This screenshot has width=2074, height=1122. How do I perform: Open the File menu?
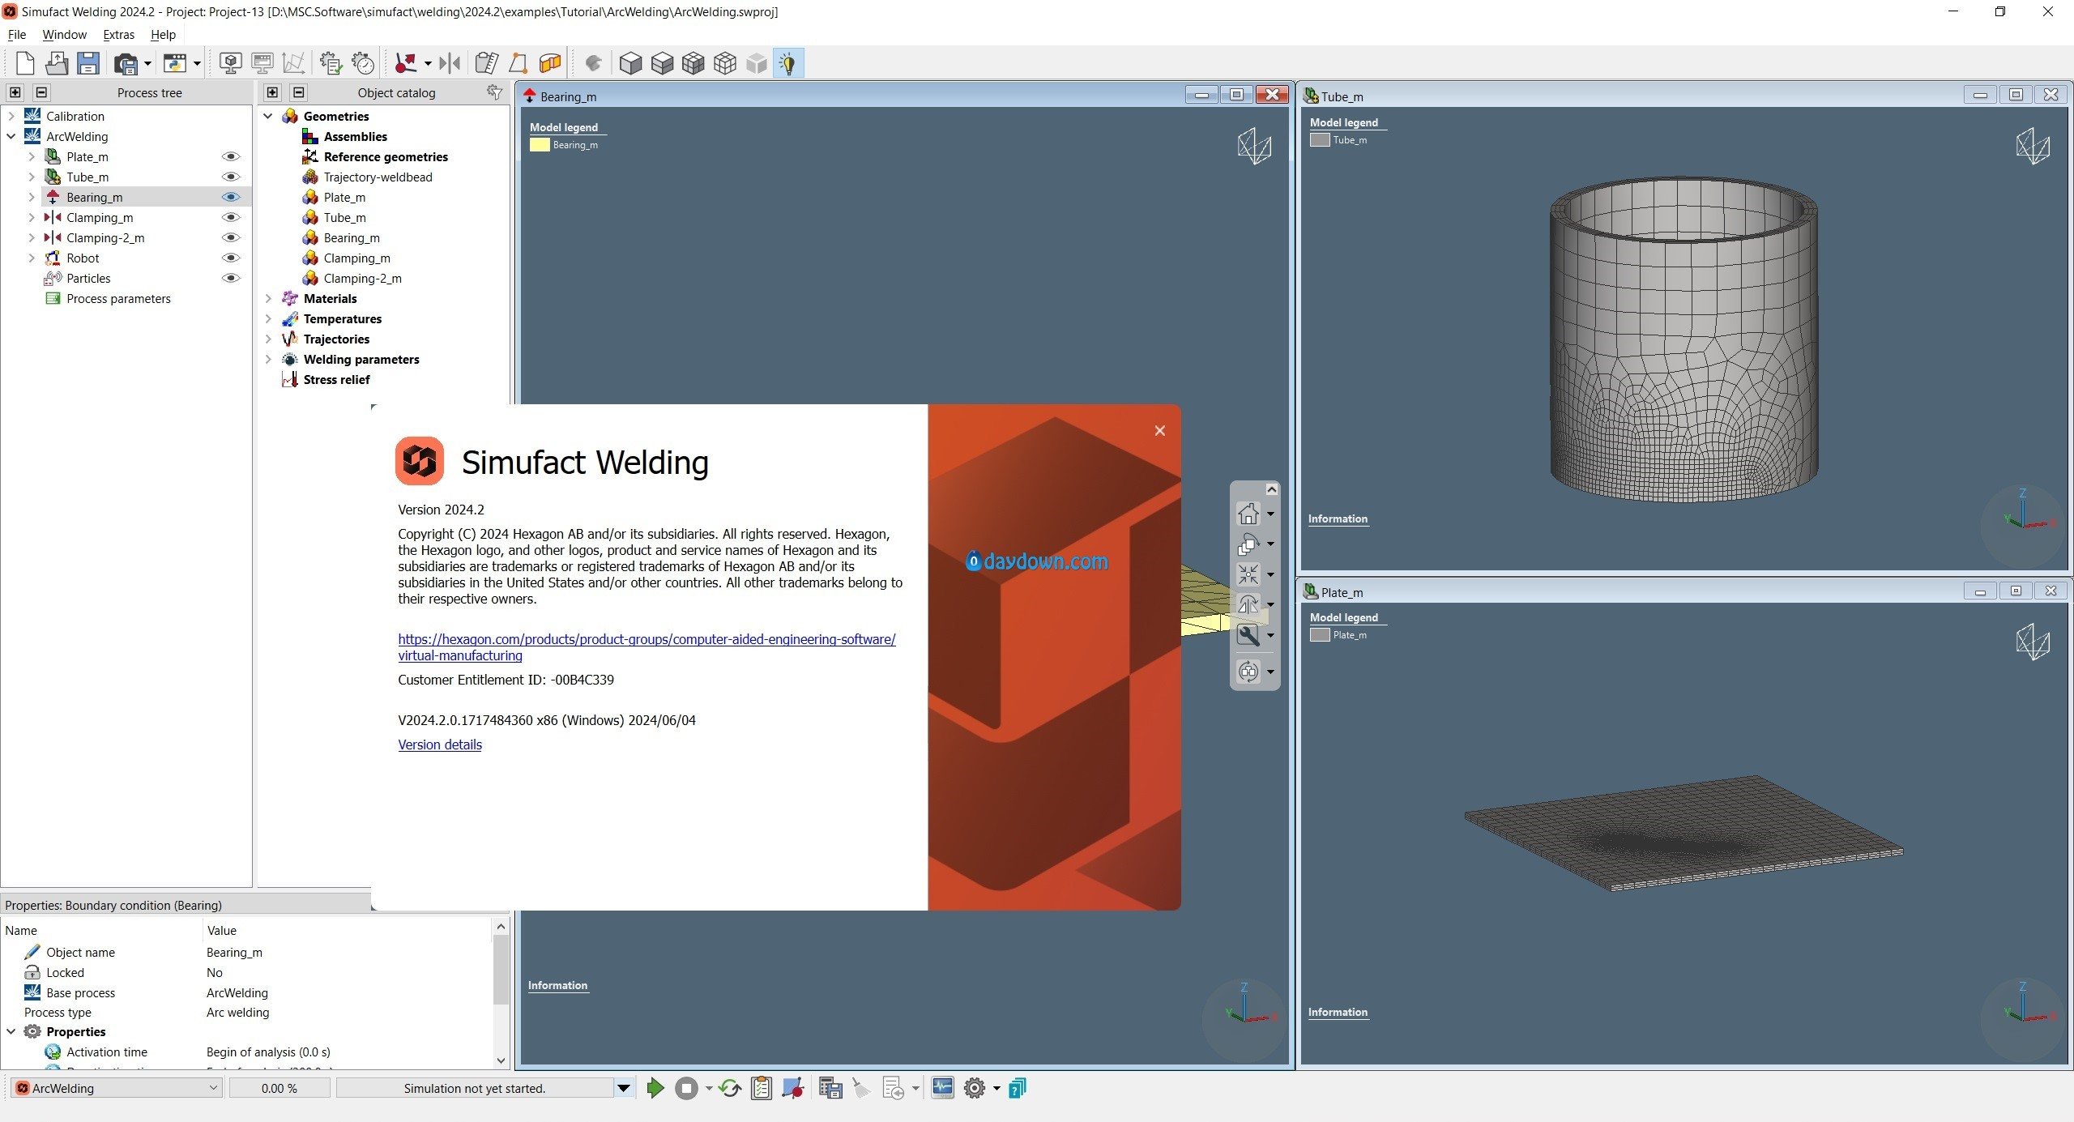pos(16,35)
